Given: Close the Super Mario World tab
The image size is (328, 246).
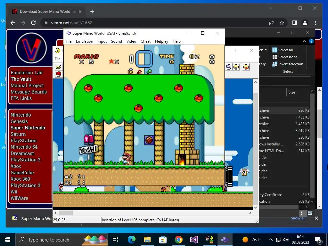Looking at the screenshot, I should [80, 12].
